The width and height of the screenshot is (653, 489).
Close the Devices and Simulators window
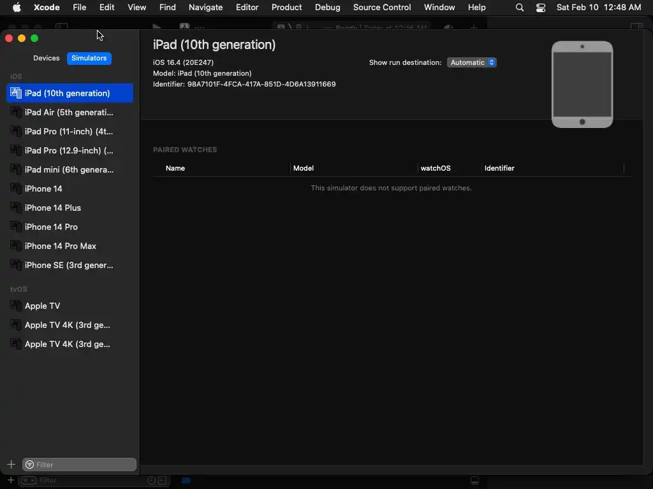(9, 38)
